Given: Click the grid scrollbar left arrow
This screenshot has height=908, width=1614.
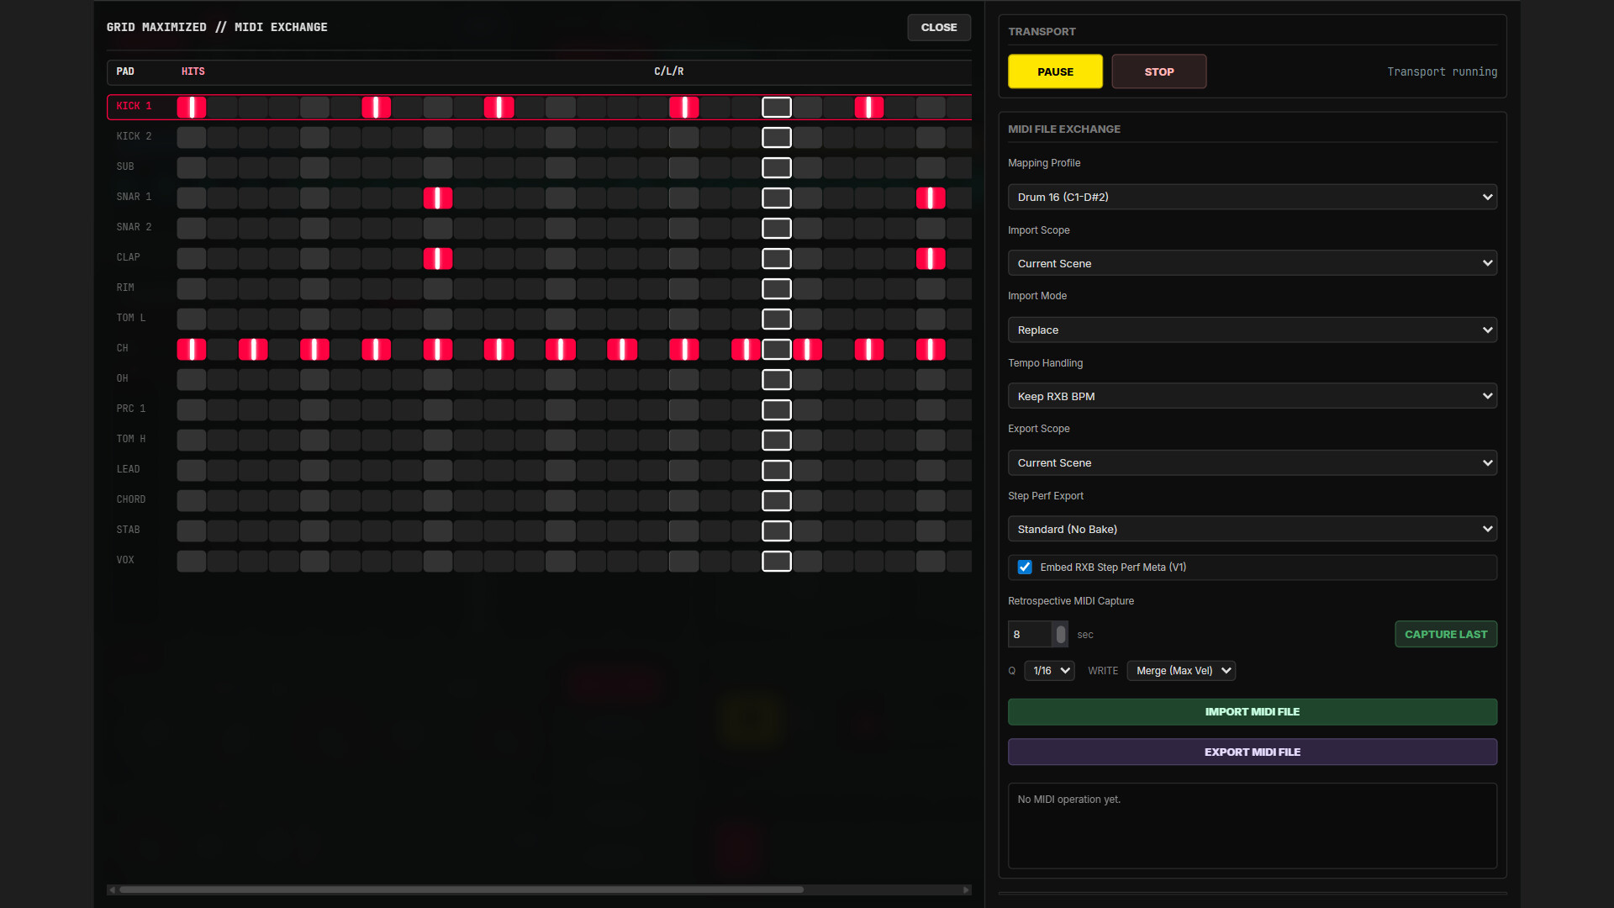Looking at the screenshot, I should 112,890.
